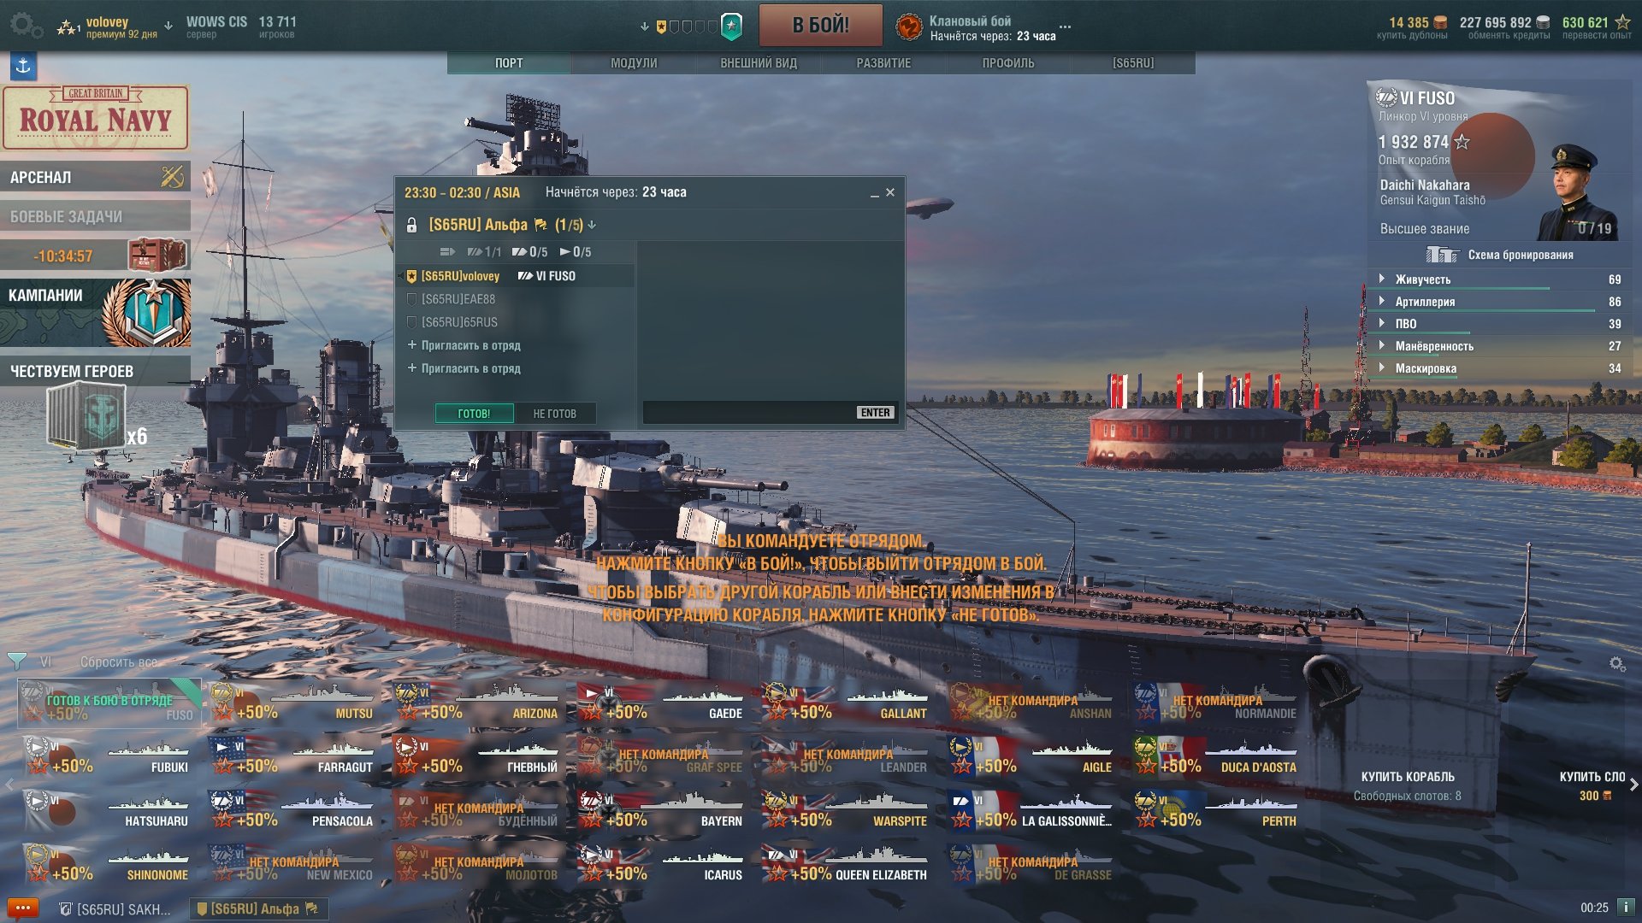This screenshot has width=1642, height=923.
Task: Toggle checkbox next to [S65RU]65RUS
Action: [x=411, y=322]
